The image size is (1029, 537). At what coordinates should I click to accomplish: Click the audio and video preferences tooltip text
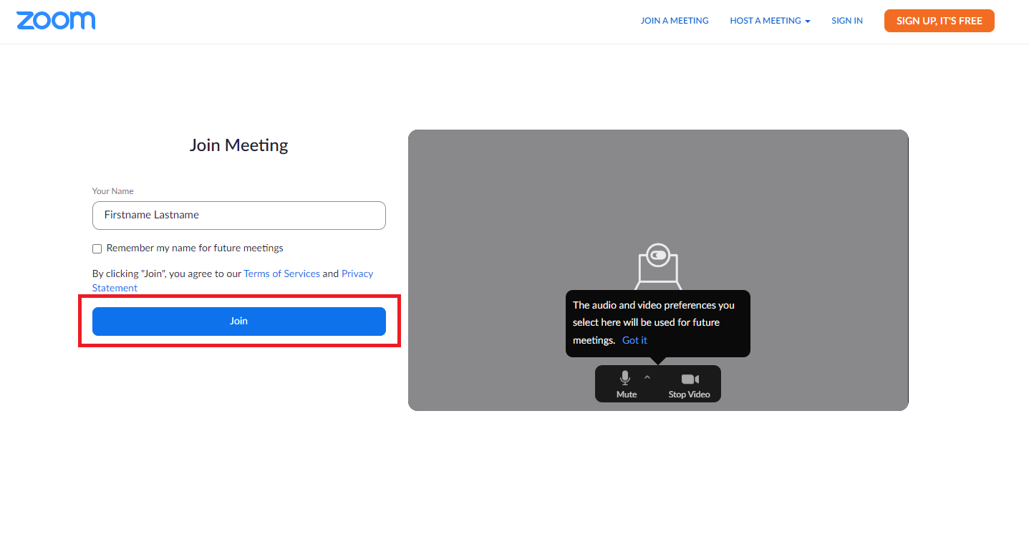click(x=653, y=314)
